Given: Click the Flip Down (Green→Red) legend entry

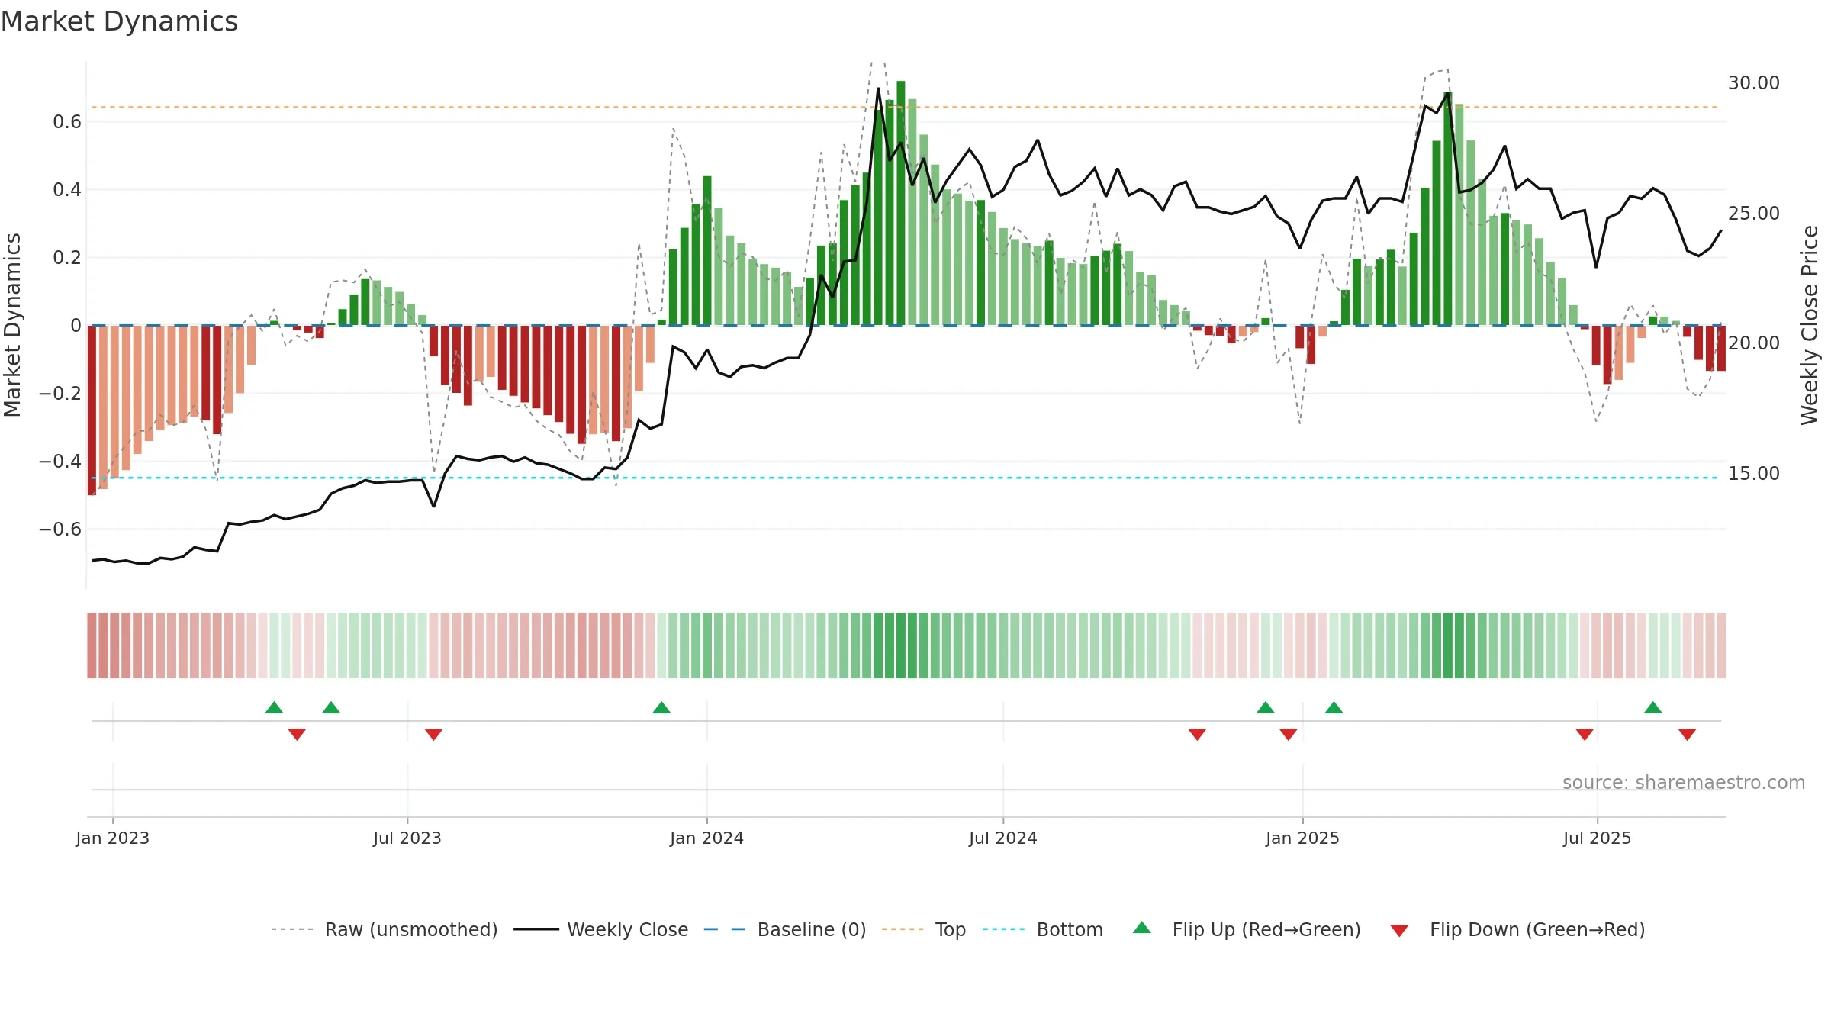Looking at the screenshot, I should pos(1517,929).
